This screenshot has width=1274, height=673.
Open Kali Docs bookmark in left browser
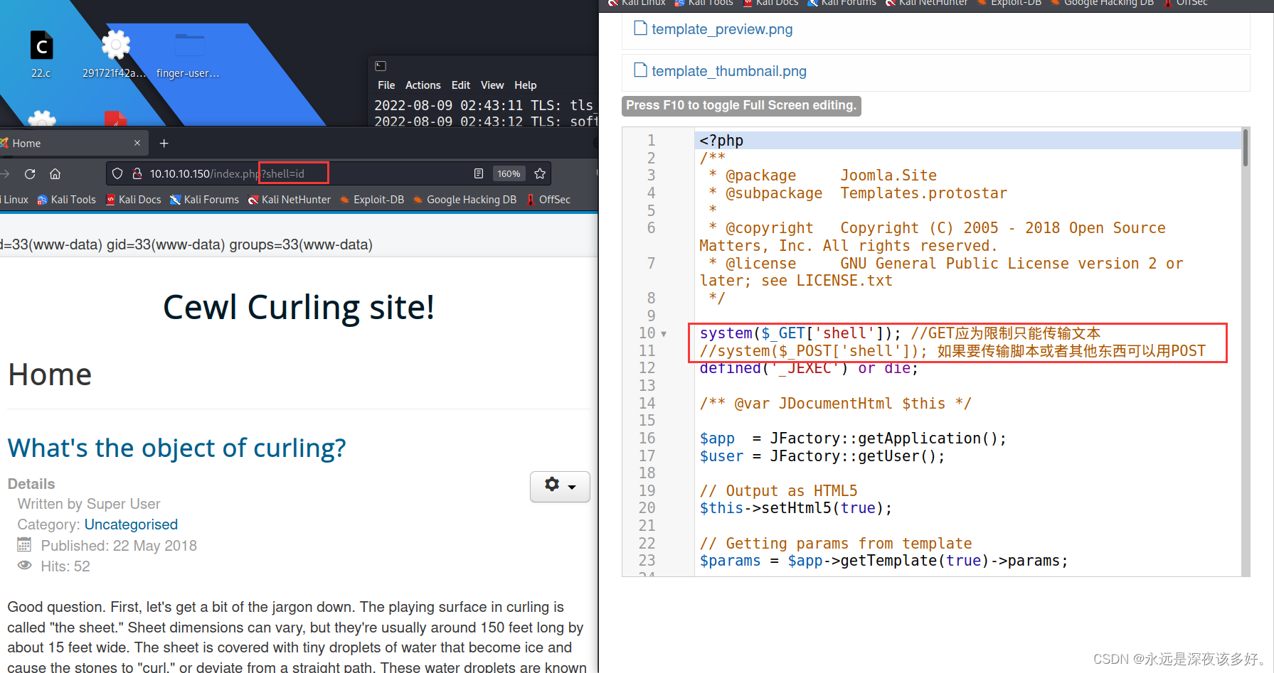[x=134, y=200]
